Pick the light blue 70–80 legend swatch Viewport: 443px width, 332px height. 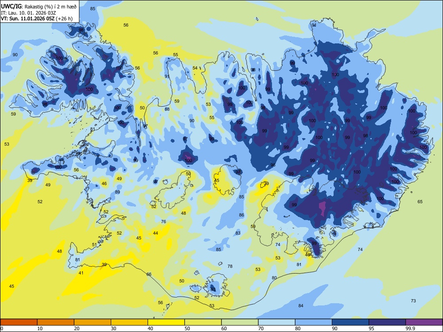(x=276, y=322)
